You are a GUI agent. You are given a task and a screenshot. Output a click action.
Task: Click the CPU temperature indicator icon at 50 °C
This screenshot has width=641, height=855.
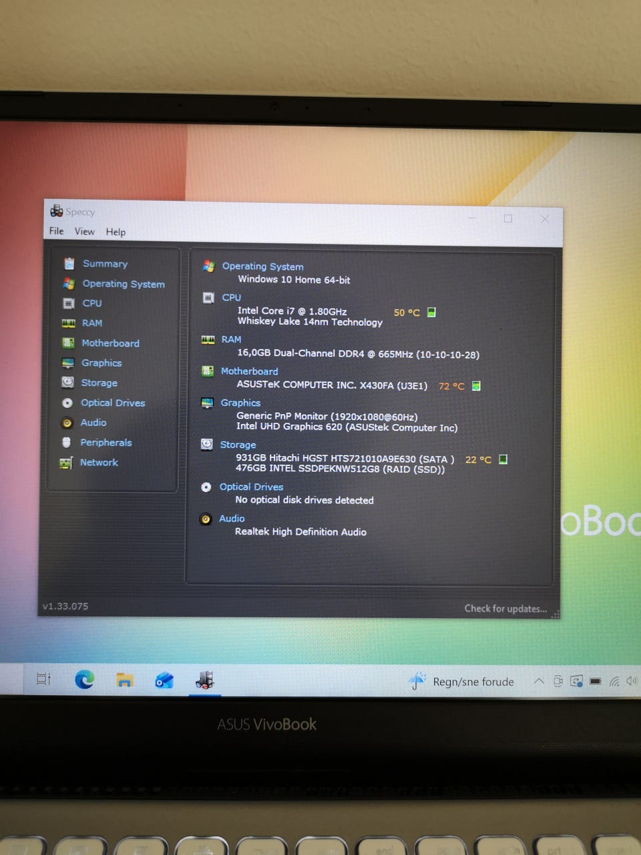pyautogui.click(x=431, y=312)
